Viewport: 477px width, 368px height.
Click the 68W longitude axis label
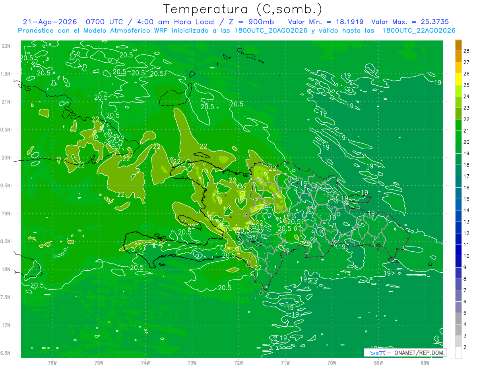[425, 362]
